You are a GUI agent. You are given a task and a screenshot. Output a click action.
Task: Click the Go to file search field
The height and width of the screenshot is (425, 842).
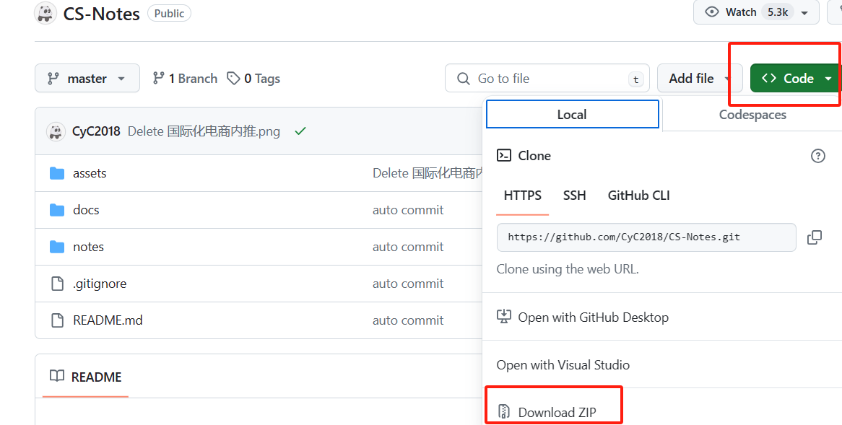pyautogui.click(x=547, y=79)
